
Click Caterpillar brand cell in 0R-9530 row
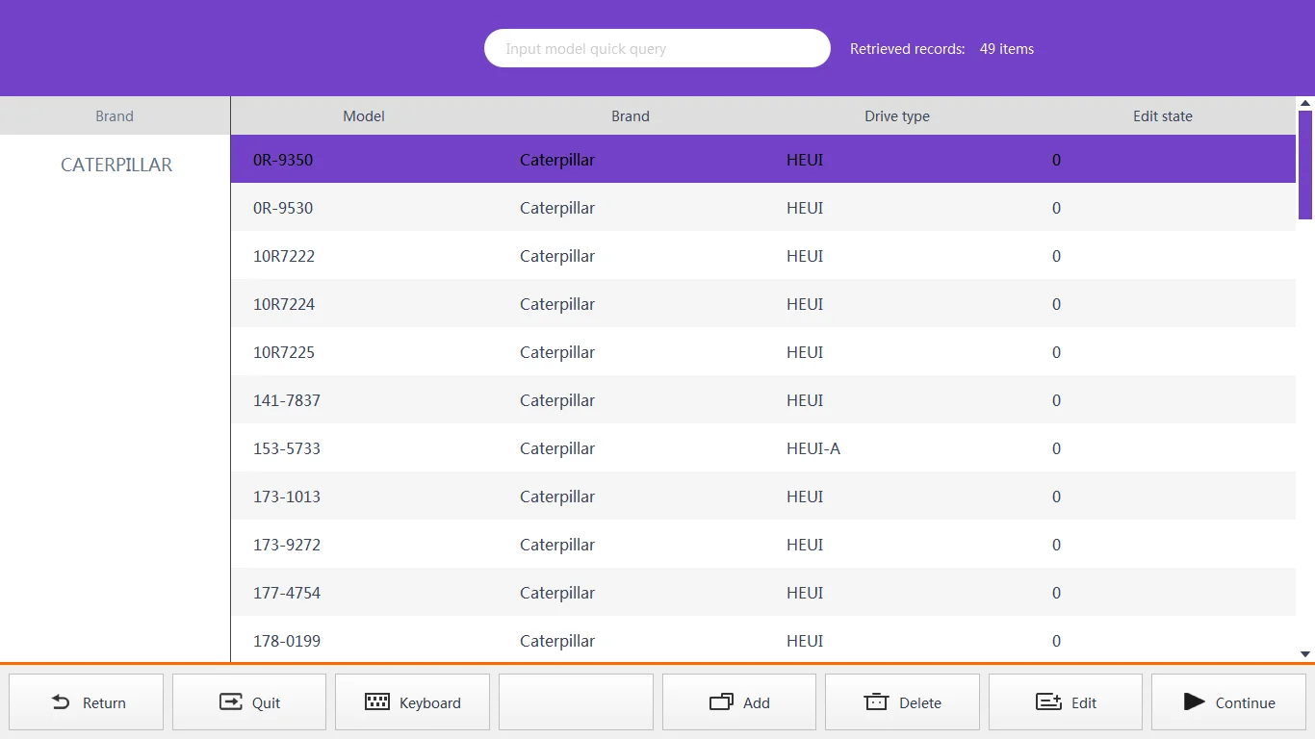tap(557, 208)
